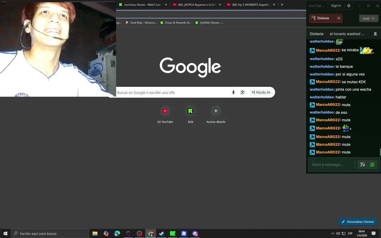Open Roblox from taskbar
This screenshot has height=238, width=381.
pyautogui.click(x=184, y=234)
